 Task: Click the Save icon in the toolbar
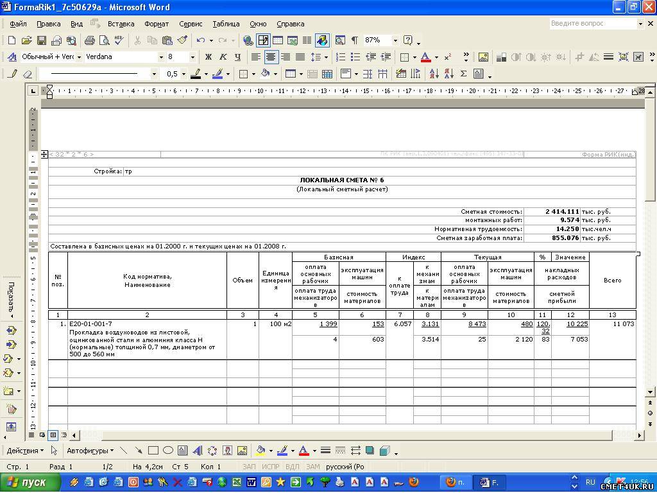pyautogui.click(x=41, y=40)
